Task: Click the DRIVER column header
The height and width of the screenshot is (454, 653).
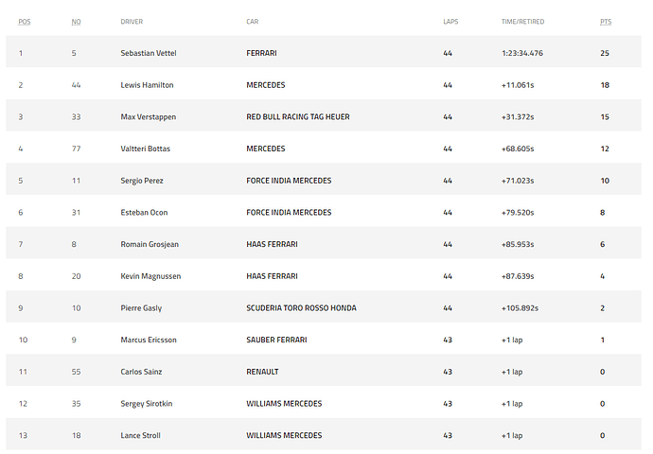Action: pos(132,21)
